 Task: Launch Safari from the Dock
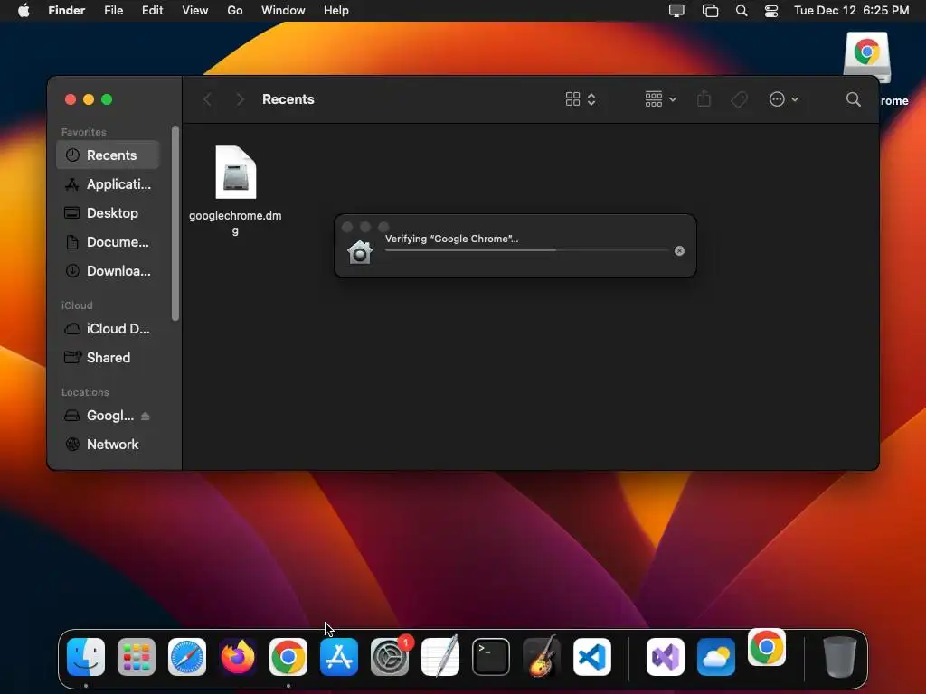(187, 657)
